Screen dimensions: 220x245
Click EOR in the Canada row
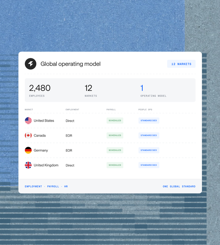69,136
